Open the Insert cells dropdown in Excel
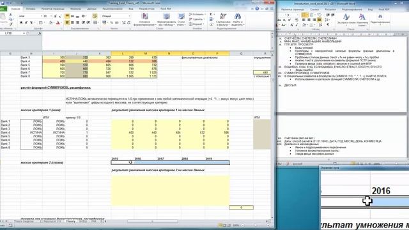Screen dimensions: 409x230 coord(197,14)
